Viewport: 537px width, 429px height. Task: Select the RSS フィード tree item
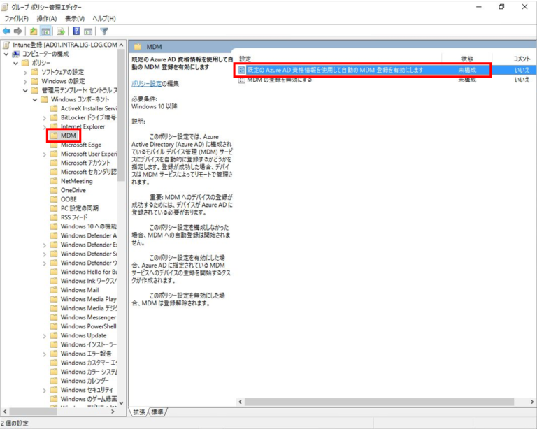tap(74, 217)
